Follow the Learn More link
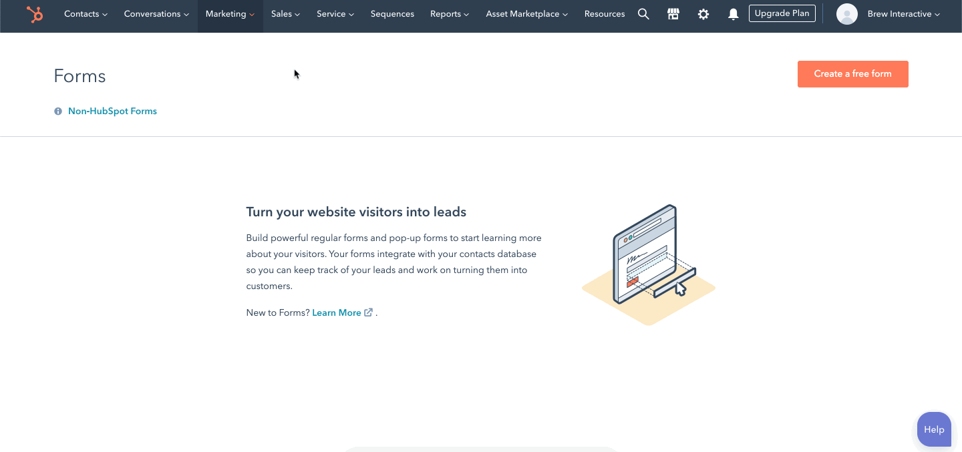This screenshot has height=452, width=962. click(x=337, y=312)
